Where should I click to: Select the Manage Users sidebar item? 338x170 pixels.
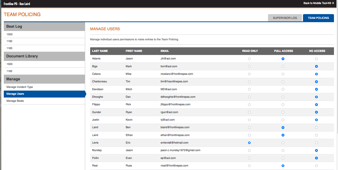pos(15,94)
